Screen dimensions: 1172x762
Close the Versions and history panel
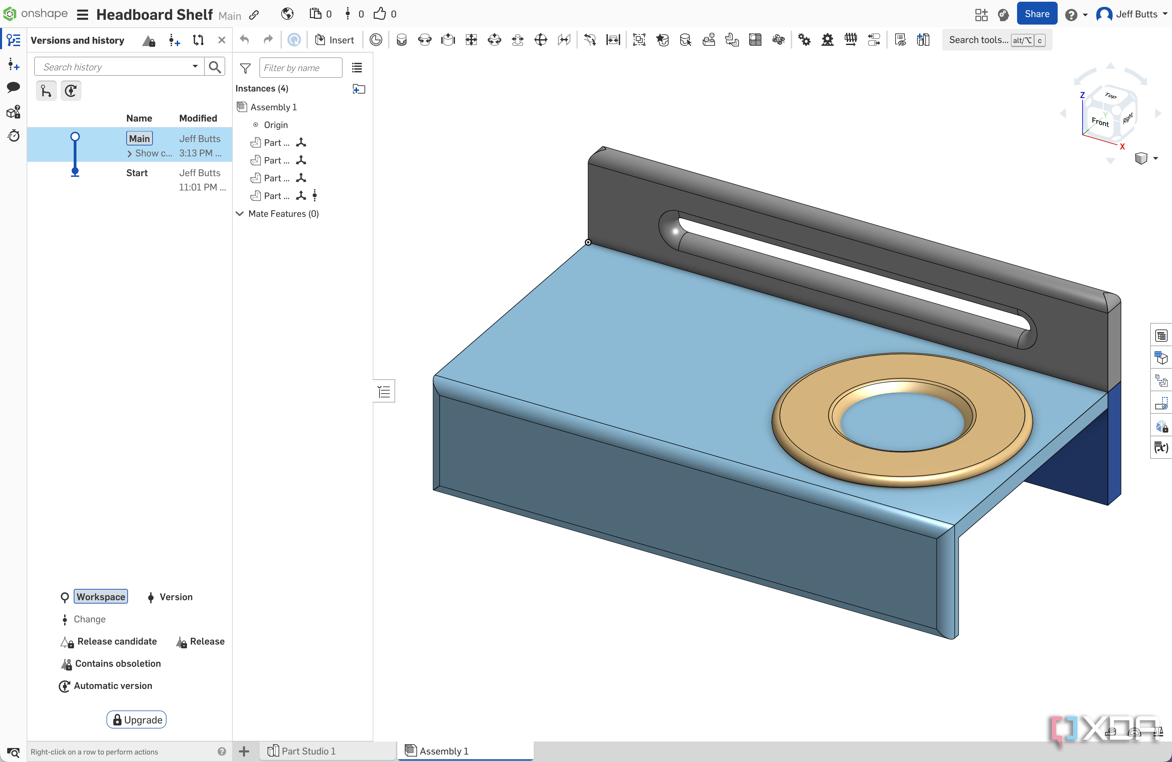pyautogui.click(x=221, y=40)
